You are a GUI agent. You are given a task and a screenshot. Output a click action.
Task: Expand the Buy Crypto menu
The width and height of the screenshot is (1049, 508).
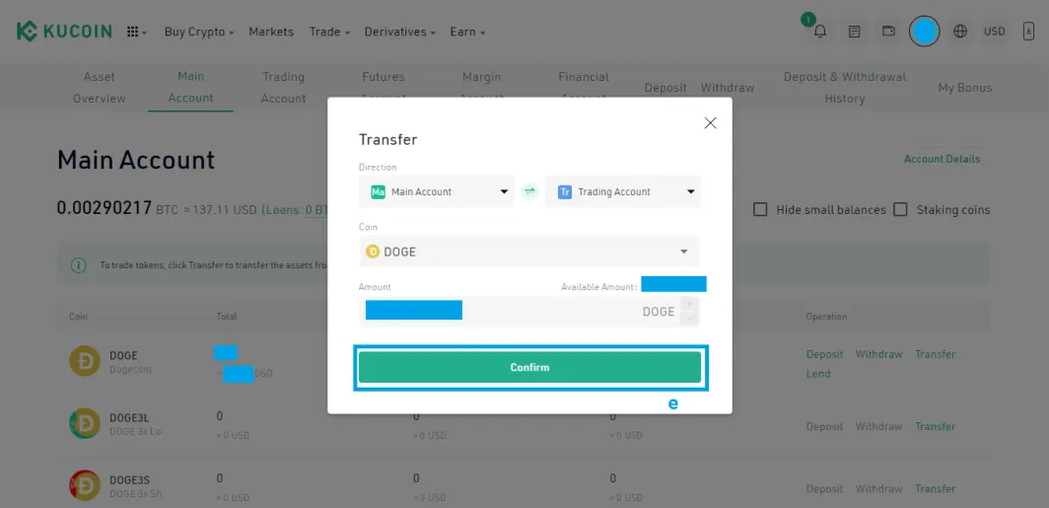point(199,32)
